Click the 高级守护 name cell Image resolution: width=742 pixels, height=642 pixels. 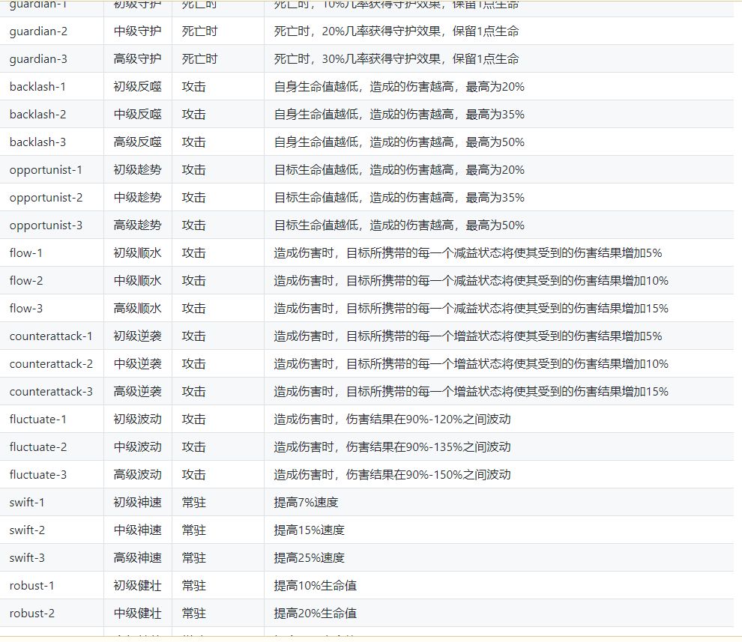[138, 59]
